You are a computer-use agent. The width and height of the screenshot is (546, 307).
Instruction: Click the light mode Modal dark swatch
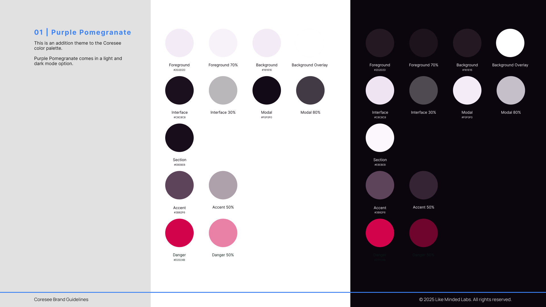[x=266, y=90]
